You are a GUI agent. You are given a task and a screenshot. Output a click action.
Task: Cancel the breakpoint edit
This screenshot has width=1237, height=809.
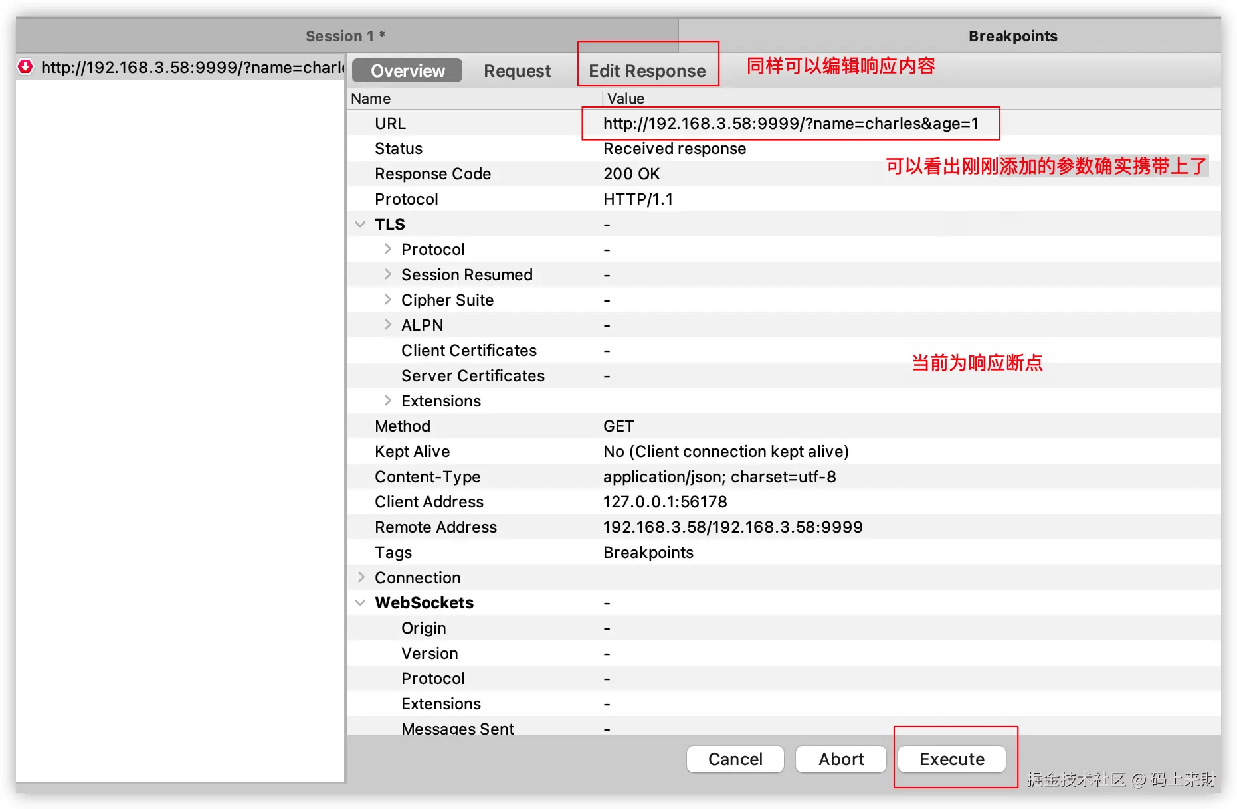pos(735,759)
